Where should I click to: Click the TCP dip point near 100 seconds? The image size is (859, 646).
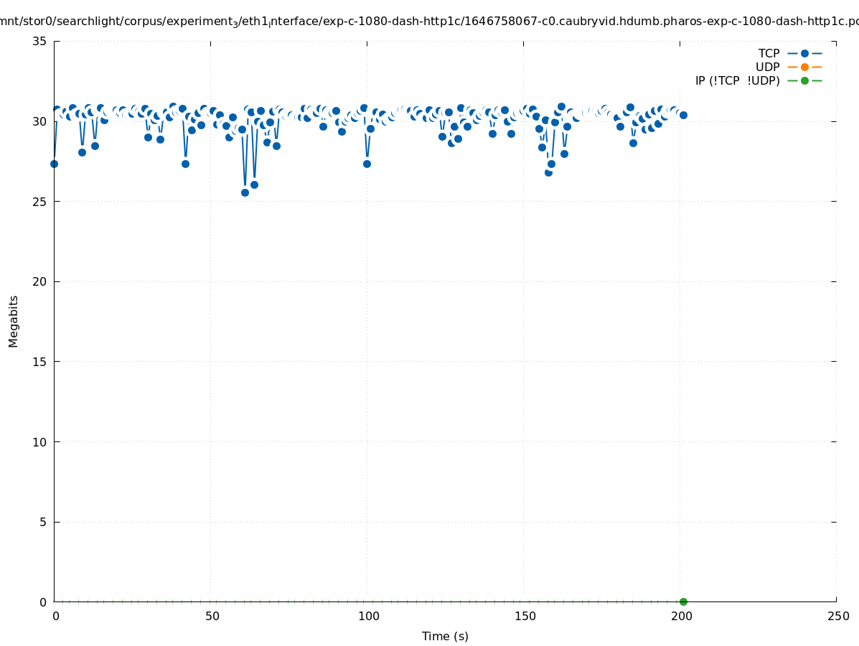pyautogui.click(x=367, y=164)
